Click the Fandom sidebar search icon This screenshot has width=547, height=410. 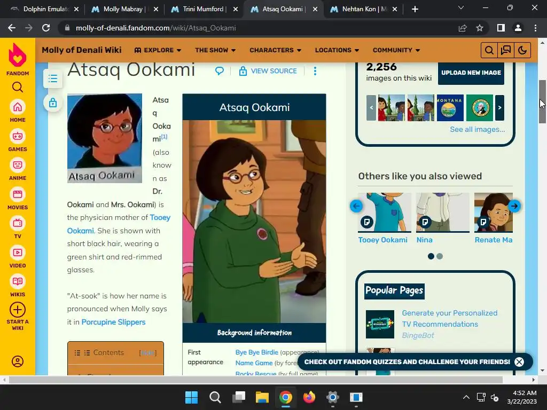18,87
